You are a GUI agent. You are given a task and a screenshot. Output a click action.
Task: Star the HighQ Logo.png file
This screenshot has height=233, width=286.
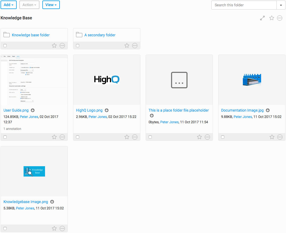(x=127, y=137)
